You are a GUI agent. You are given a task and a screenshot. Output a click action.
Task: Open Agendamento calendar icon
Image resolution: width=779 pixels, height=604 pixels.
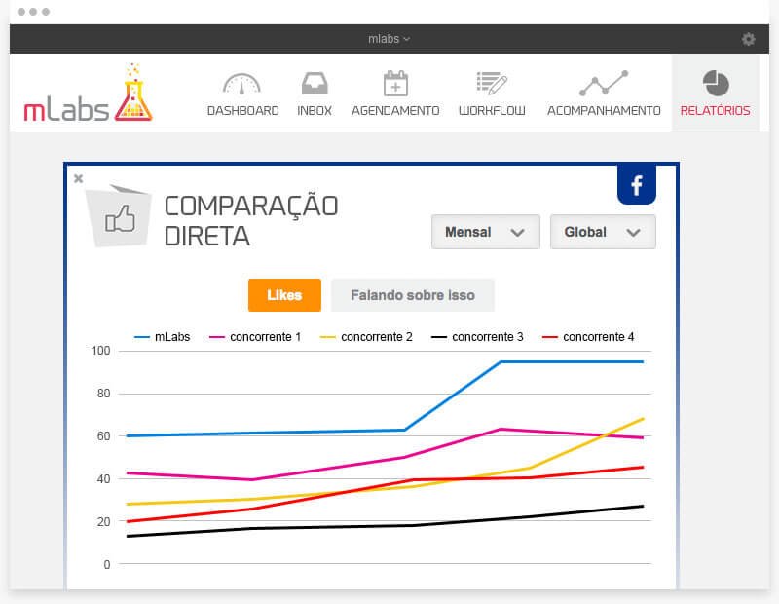tap(394, 84)
